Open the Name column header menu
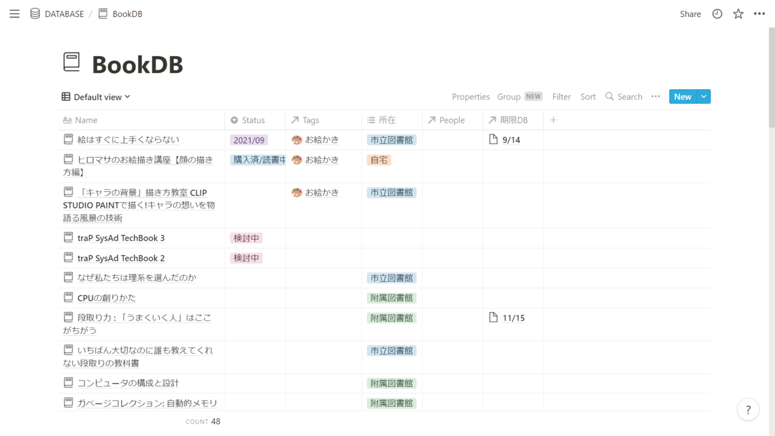 click(x=141, y=120)
